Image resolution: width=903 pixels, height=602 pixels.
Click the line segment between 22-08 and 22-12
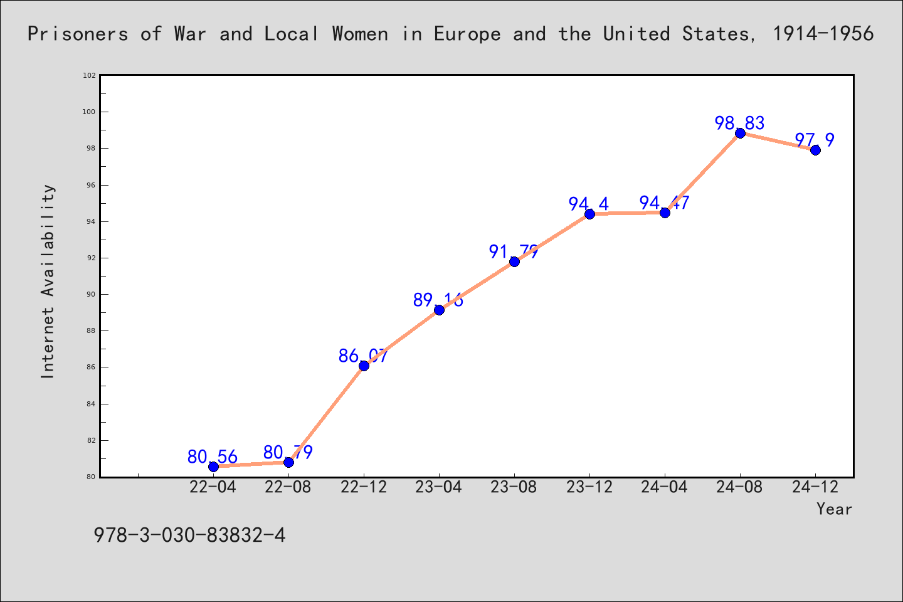pos(326,414)
